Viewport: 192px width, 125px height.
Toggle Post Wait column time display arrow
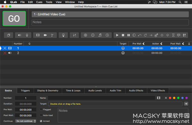(x=183, y=44)
